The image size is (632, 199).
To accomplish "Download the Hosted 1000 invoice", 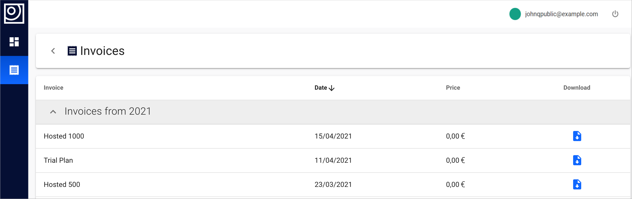I will pyautogui.click(x=577, y=136).
